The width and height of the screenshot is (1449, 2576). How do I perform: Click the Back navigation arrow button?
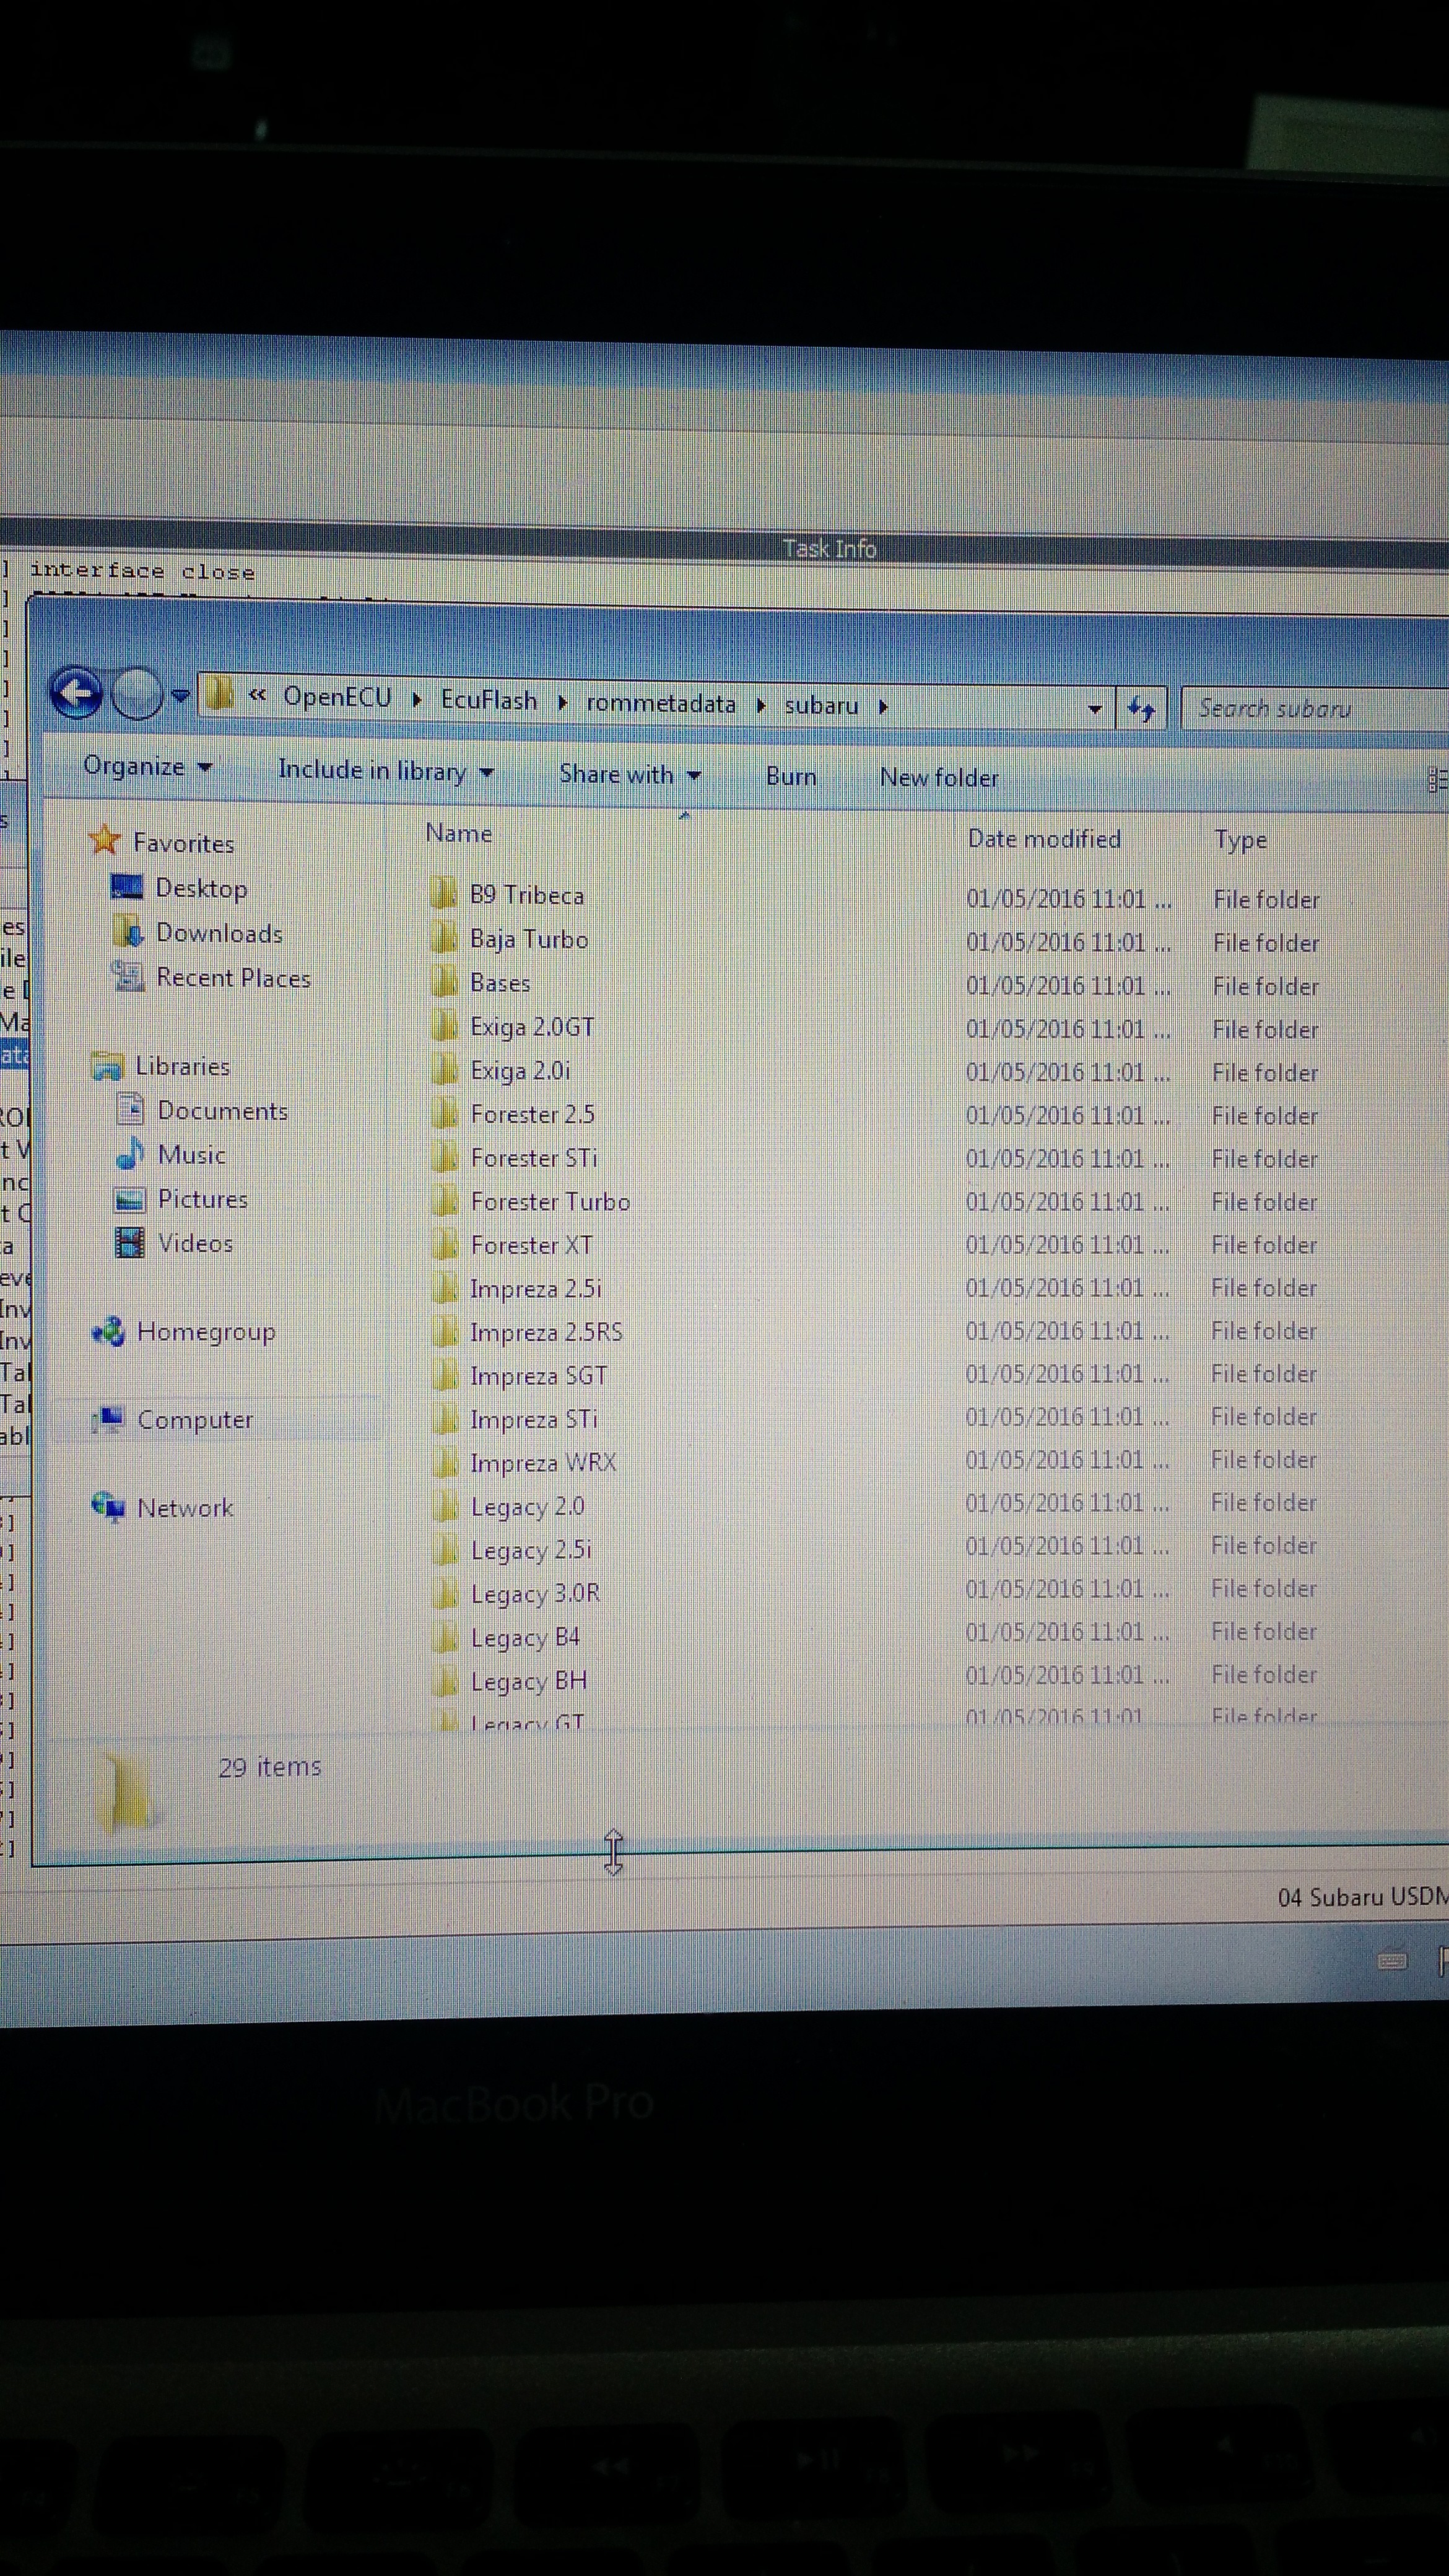[x=77, y=692]
